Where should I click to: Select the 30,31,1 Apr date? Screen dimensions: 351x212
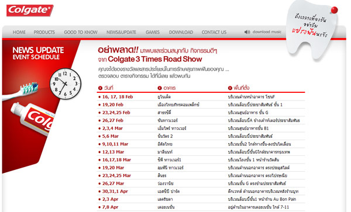click(x=115, y=192)
